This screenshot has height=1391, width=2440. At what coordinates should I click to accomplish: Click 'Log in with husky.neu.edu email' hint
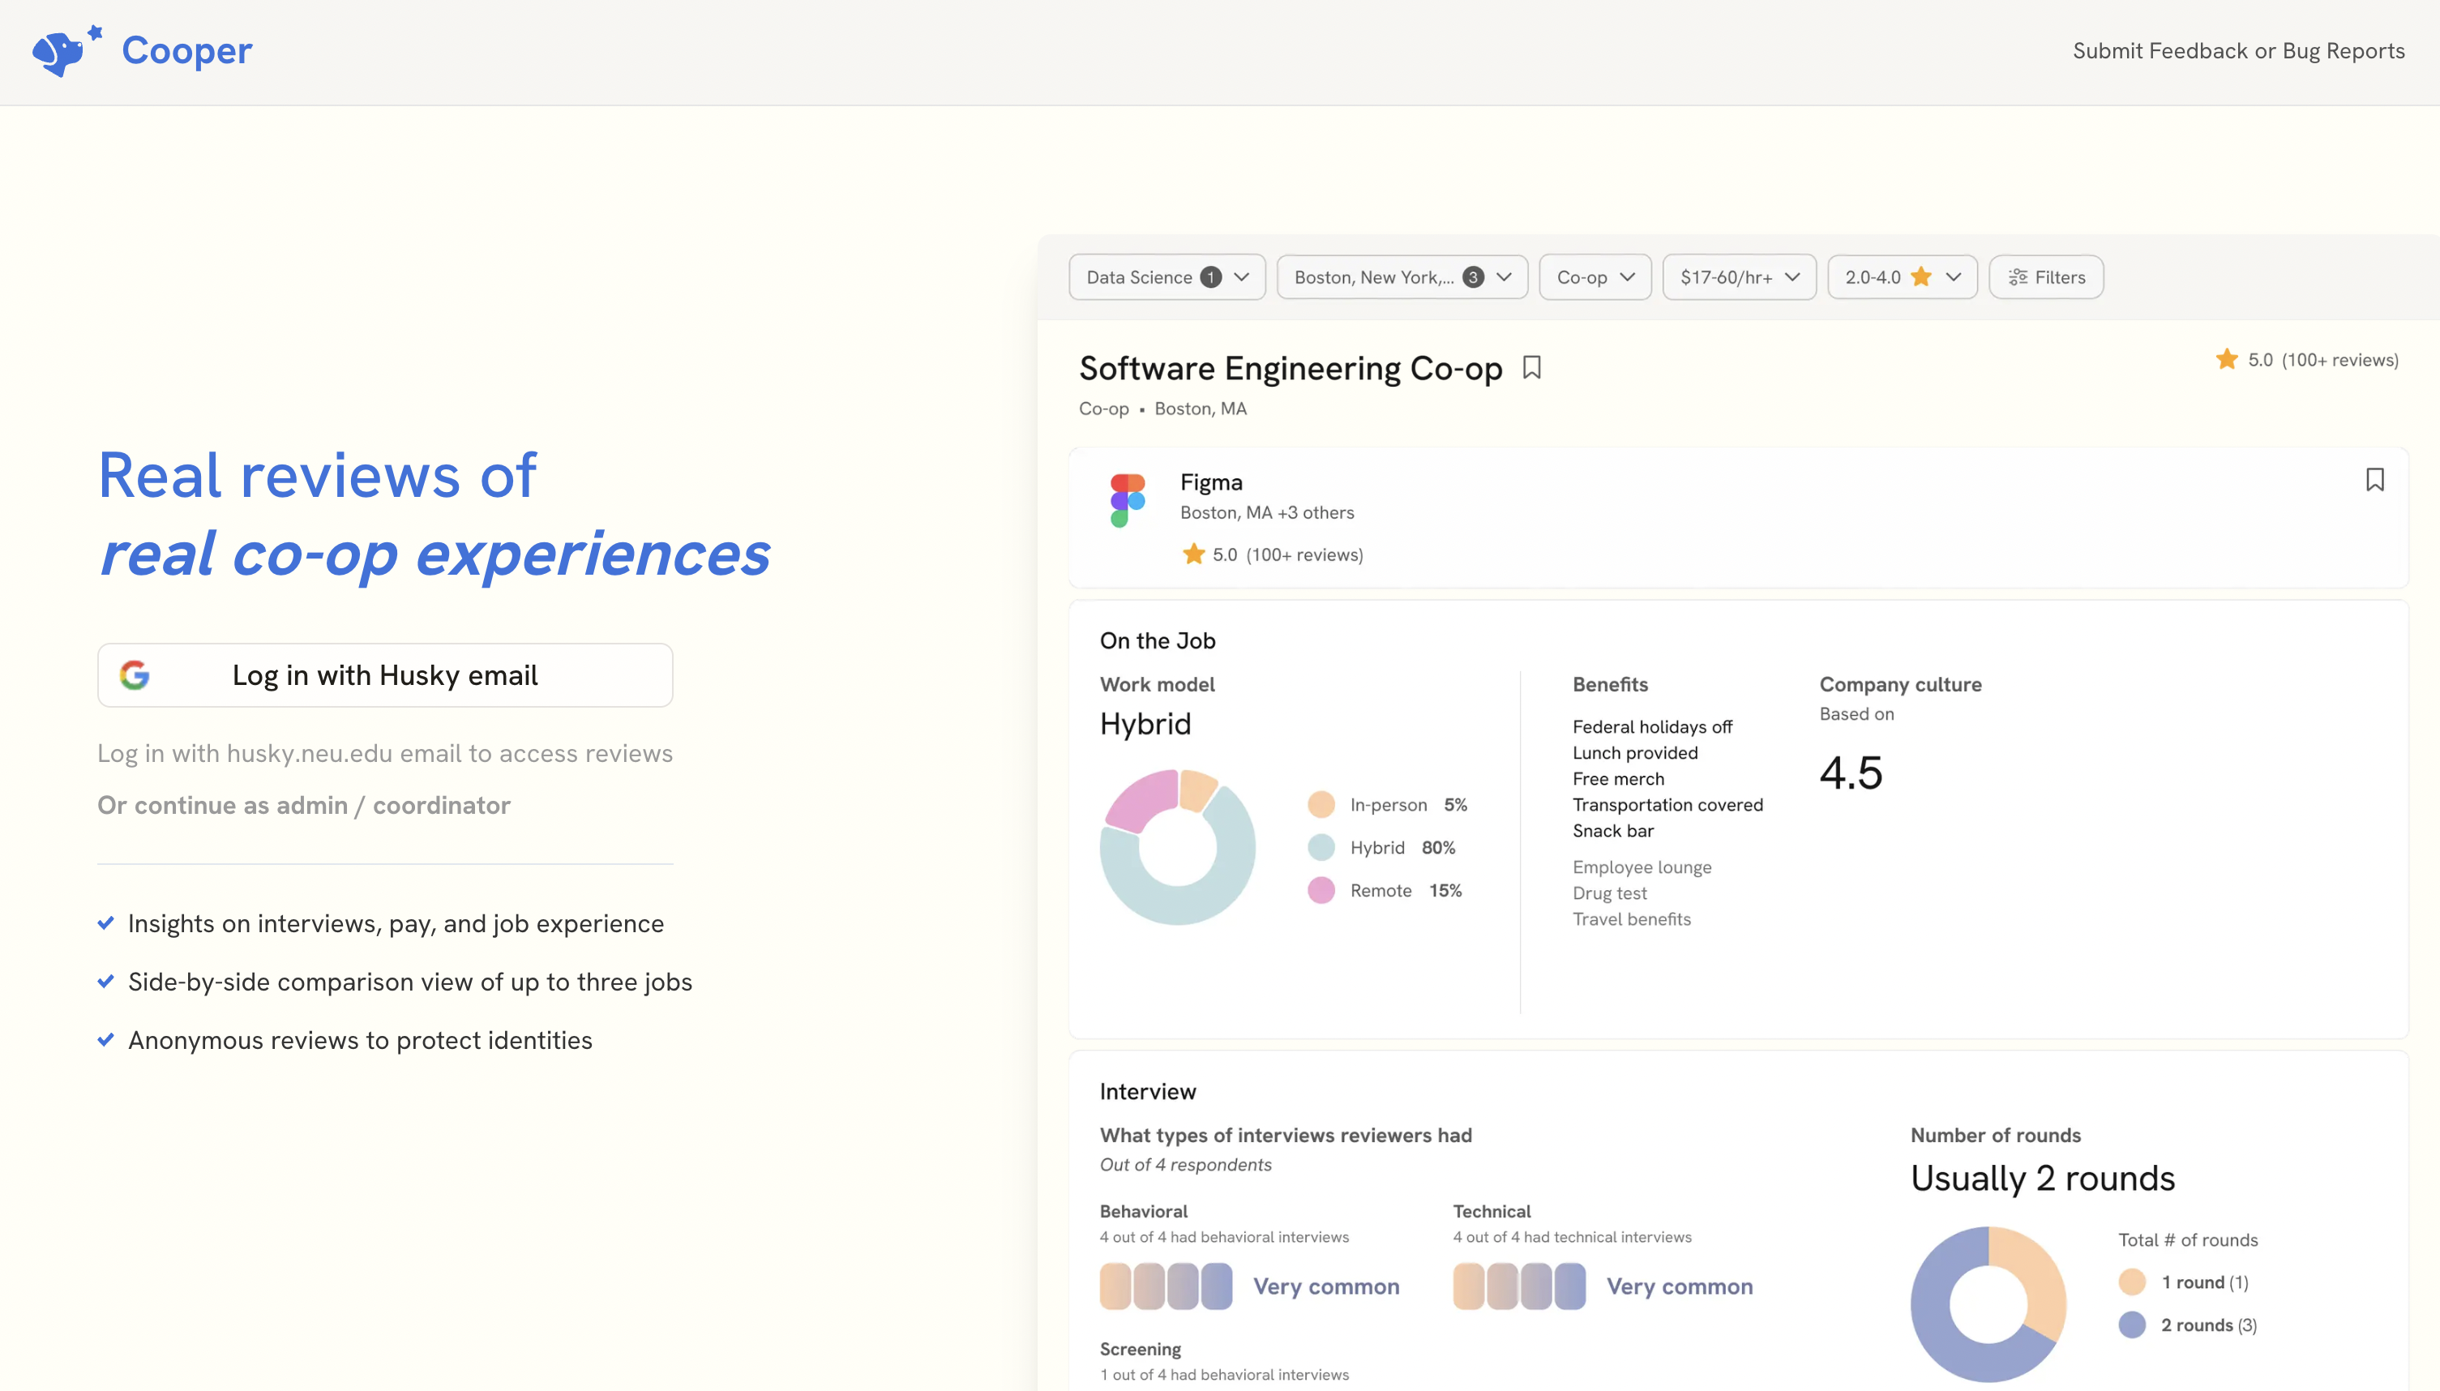click(x=385, y=754)
